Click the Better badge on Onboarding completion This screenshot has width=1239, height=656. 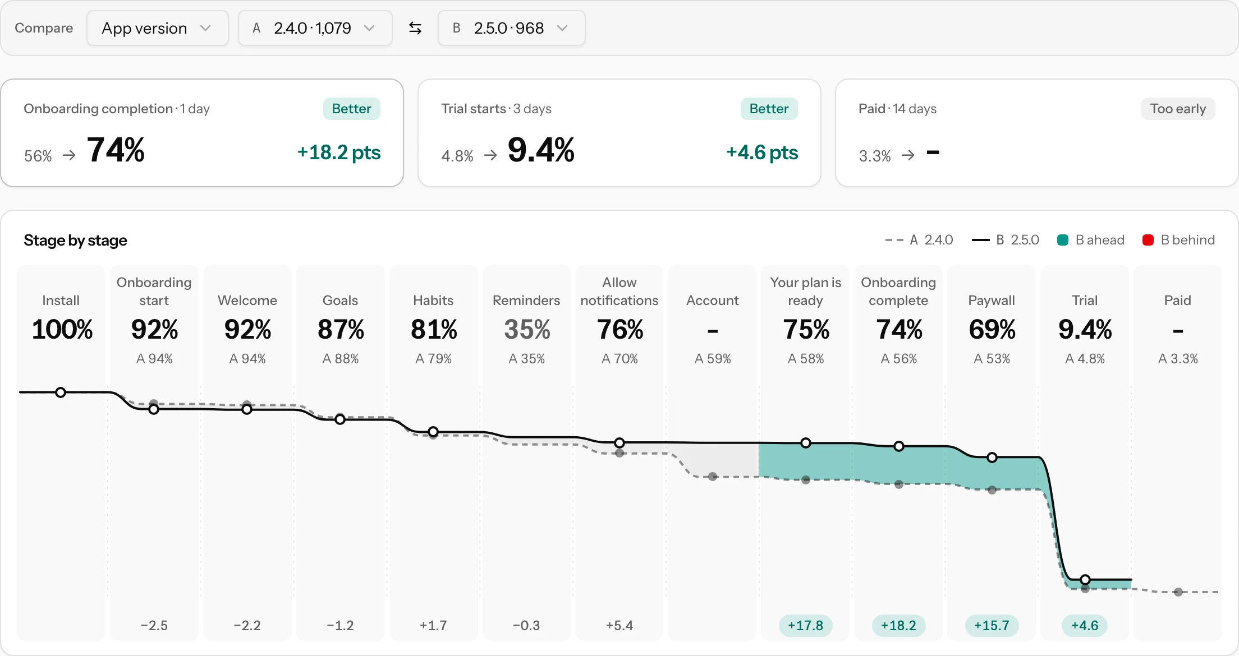351,109
